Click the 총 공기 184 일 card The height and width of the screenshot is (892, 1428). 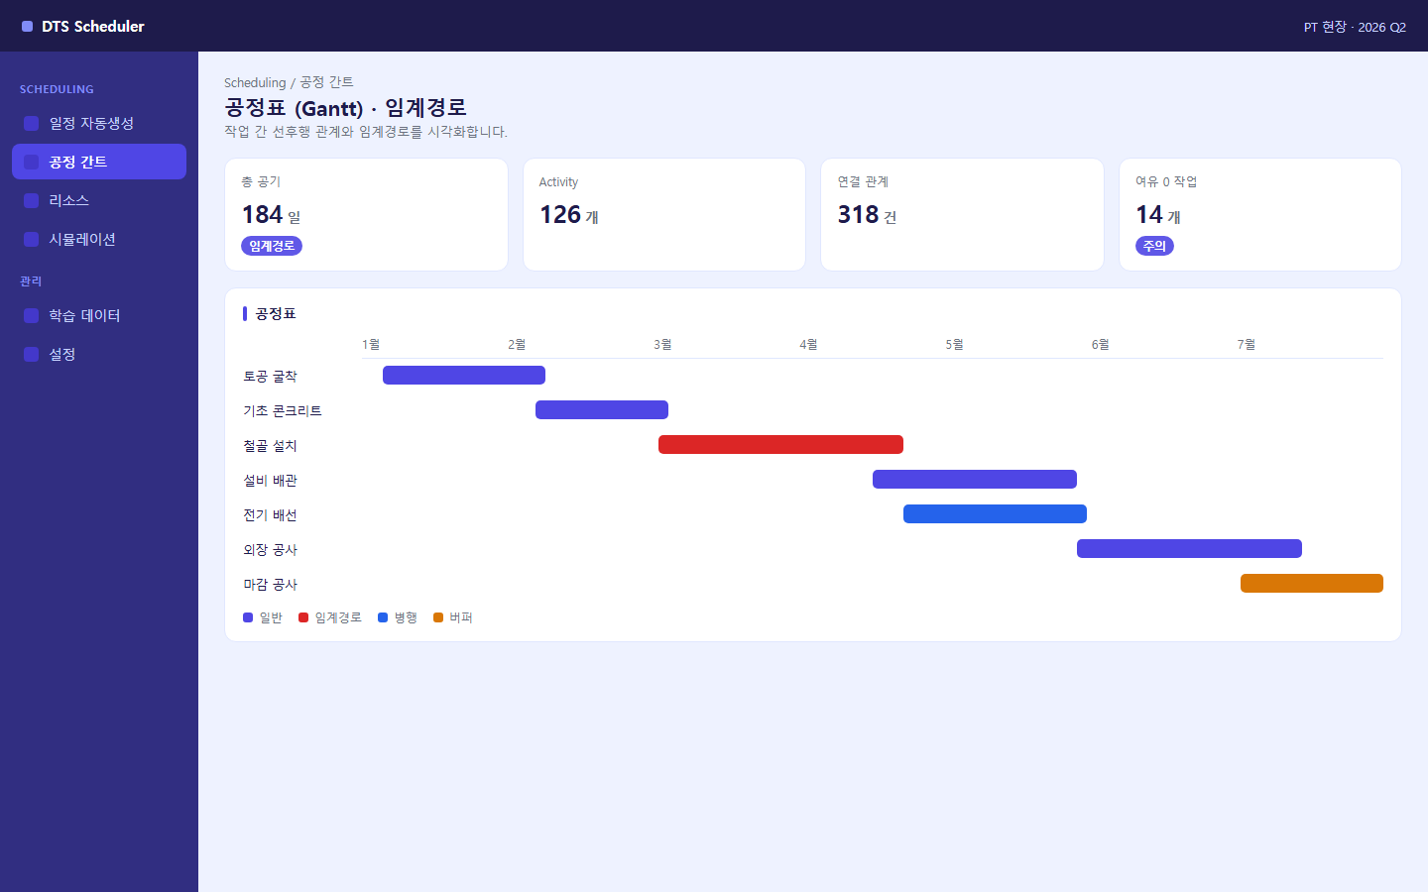[366, 214]
